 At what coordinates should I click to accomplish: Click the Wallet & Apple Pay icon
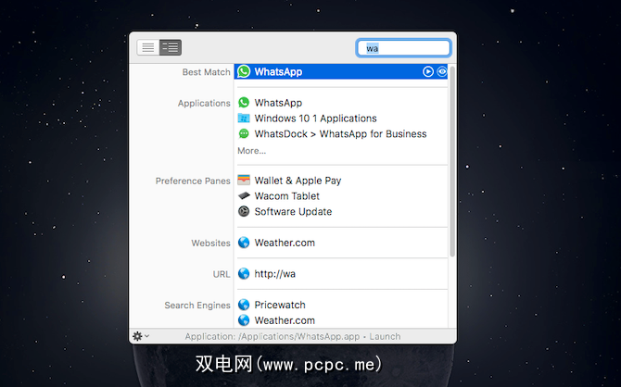pos(244,181)
